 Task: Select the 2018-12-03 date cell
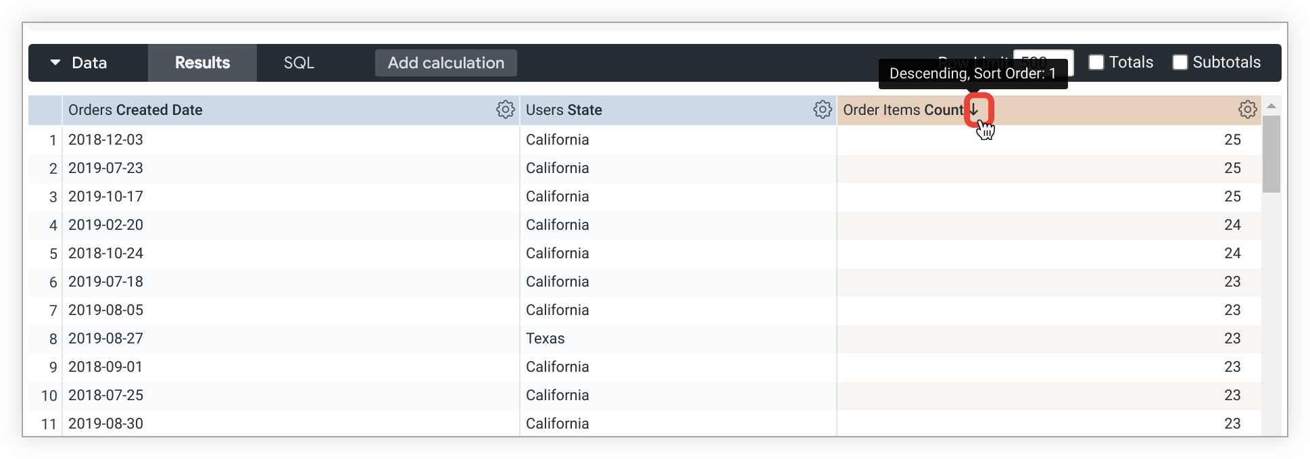(105, 140)
